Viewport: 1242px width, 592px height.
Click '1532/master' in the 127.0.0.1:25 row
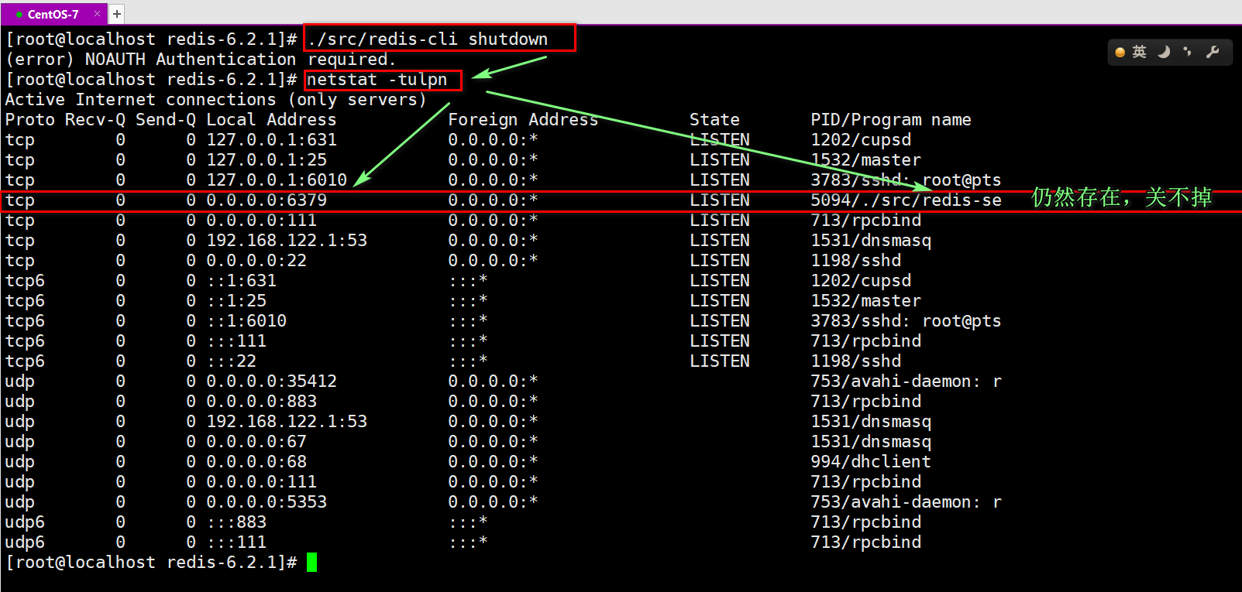tap(865, 159)
